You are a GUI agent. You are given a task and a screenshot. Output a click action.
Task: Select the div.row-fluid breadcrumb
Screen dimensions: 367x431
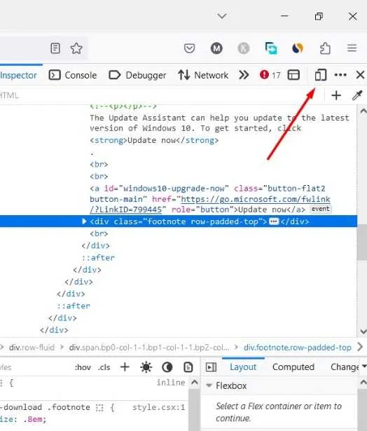pyautogui.click(x=32, y=348)
